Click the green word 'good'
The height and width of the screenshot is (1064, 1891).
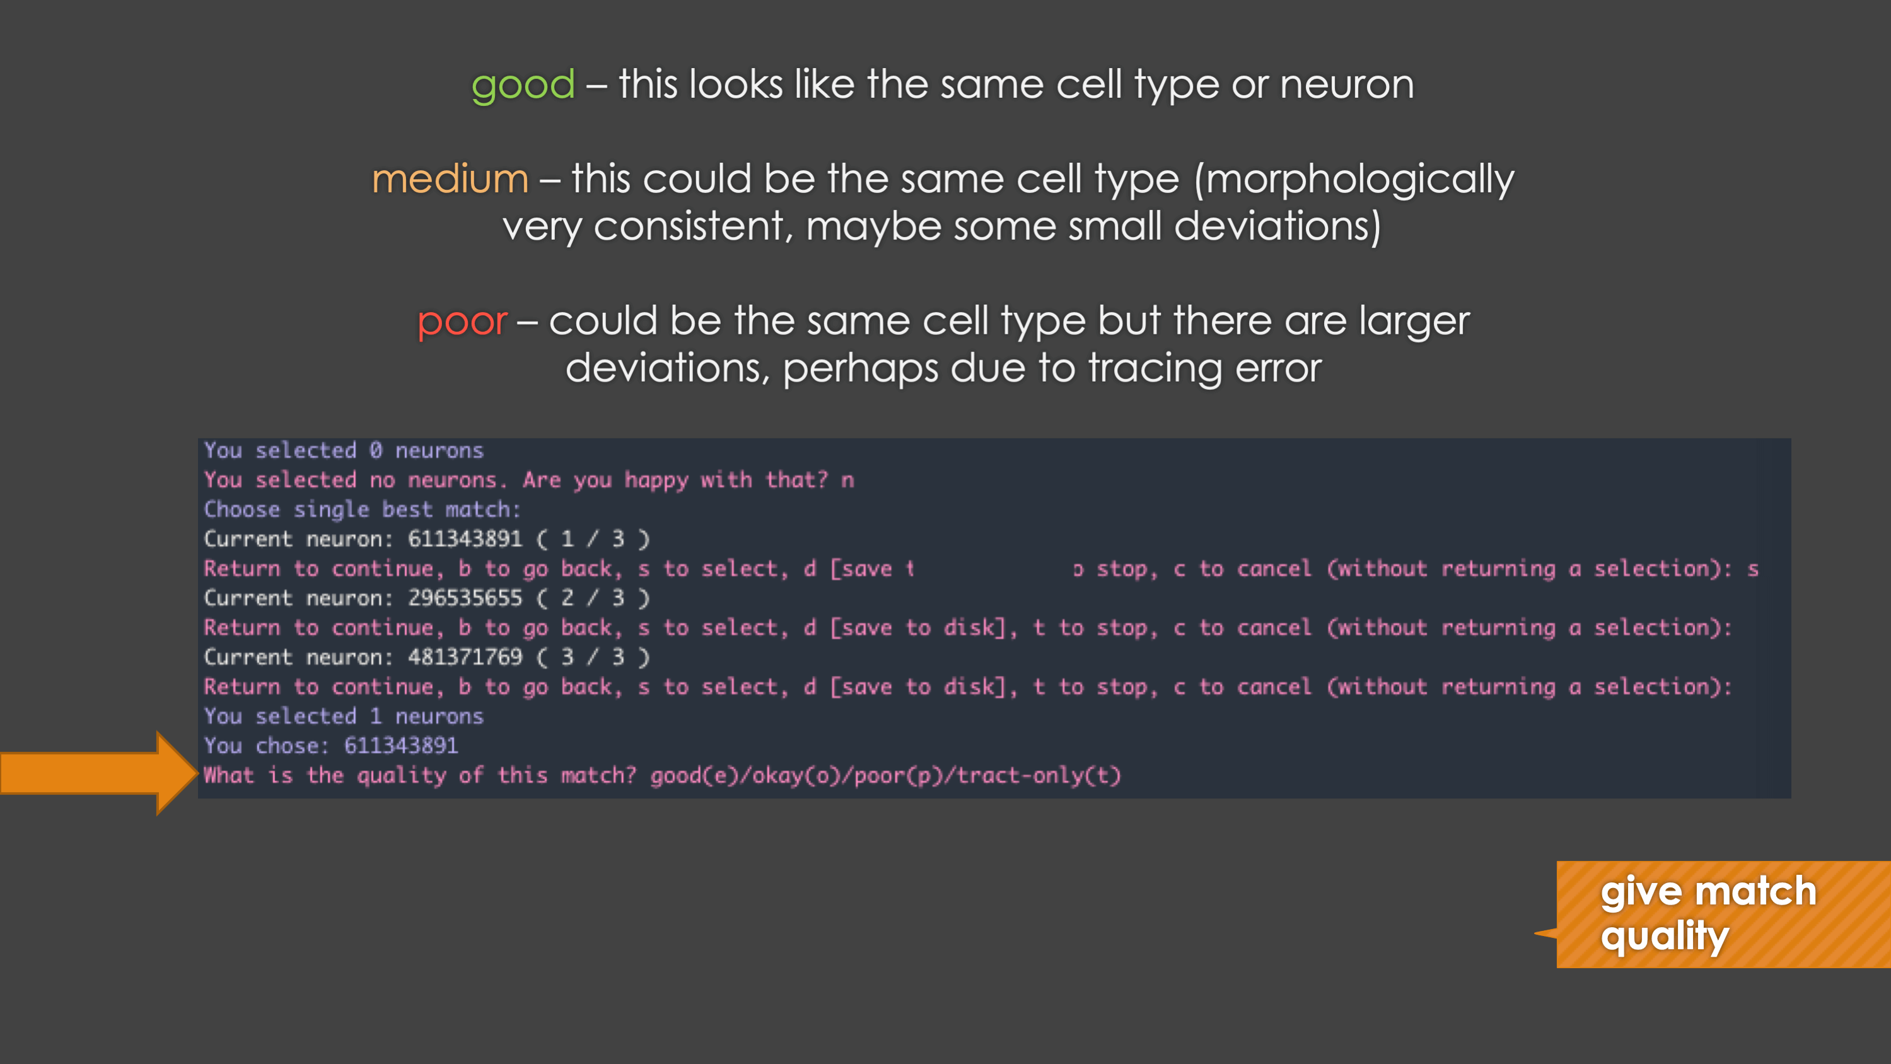[x=523, y=85]
